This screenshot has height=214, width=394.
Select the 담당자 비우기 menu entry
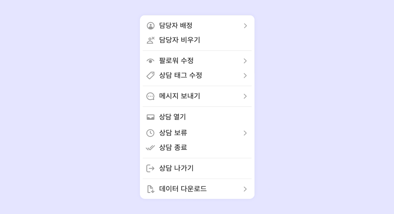click(x=179, y=40)
